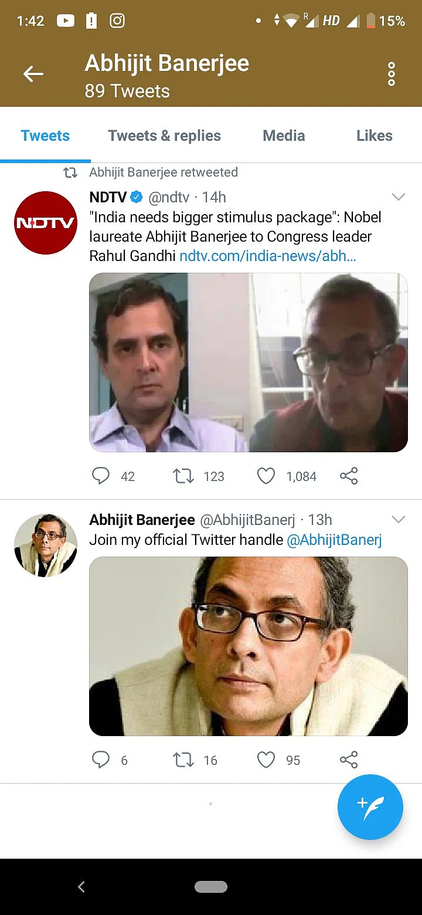This screenshot has height=915, width=422.
Task: Retweet the NDTV stimulus package tweet
Action: coord(183,476)
